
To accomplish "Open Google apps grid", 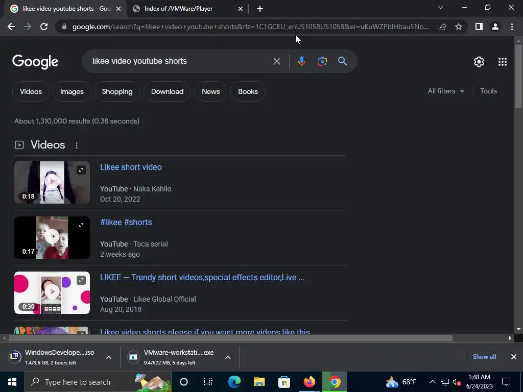I will [503, 62].
